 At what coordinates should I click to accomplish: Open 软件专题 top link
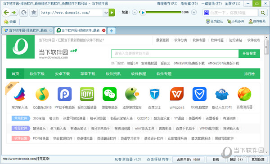199,40
